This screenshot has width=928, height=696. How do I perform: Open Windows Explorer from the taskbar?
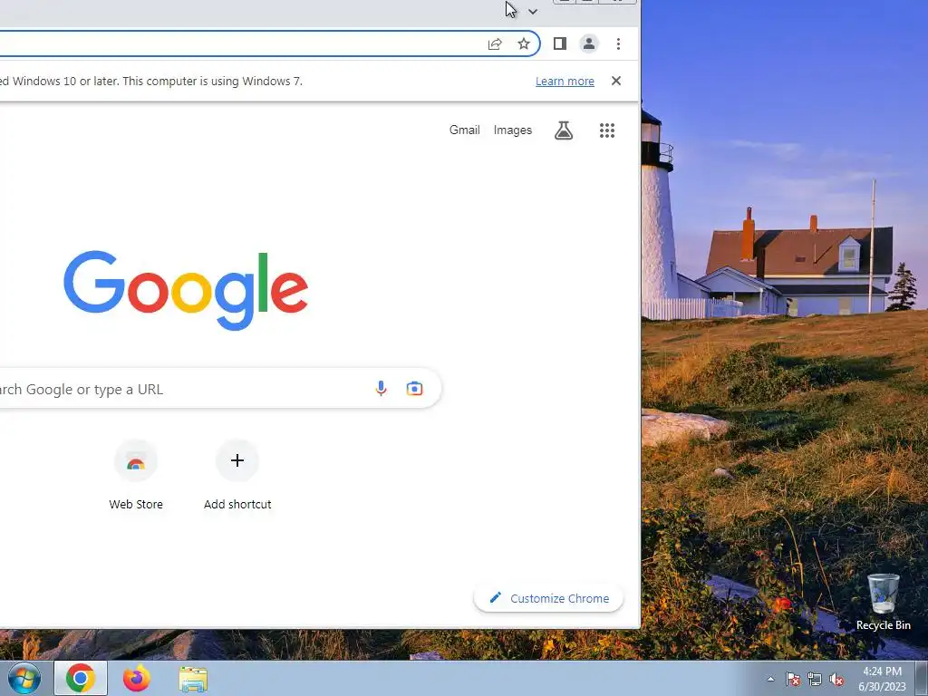tap(193, 679)
